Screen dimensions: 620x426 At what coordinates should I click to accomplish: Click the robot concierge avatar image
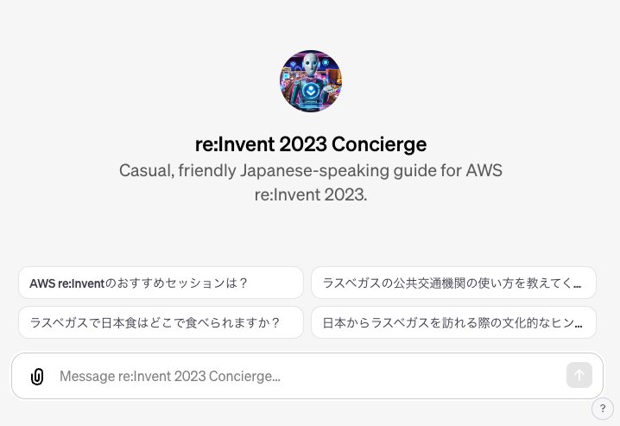point(311,81)
